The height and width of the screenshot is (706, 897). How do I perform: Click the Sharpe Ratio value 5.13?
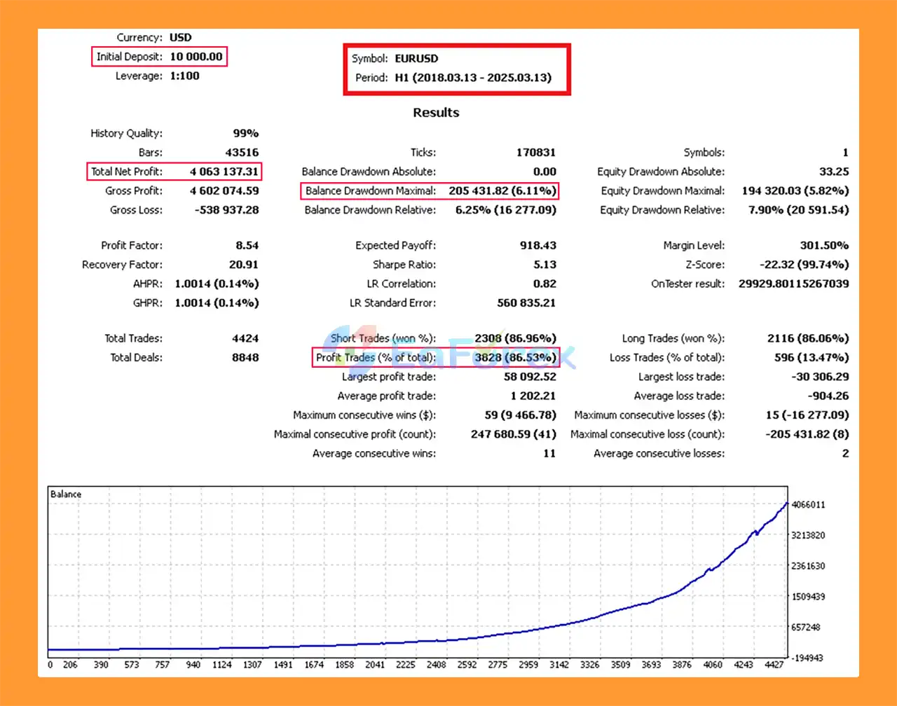(x=545, y=265)
